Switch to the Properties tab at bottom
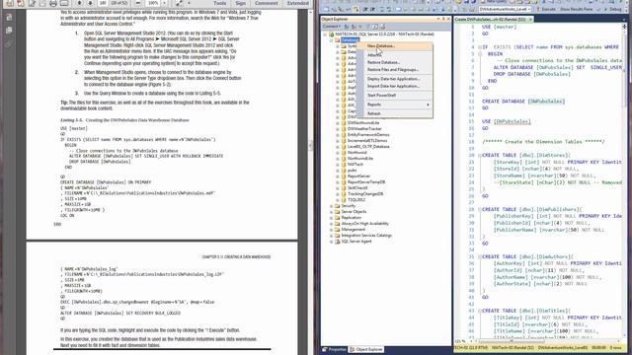Screen dimensions: 632x355 pyautogui.click(x=334, y=350)
